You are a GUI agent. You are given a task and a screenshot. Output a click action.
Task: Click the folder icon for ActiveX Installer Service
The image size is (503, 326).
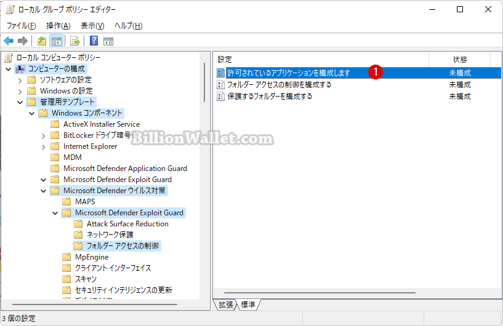[55, 124]
